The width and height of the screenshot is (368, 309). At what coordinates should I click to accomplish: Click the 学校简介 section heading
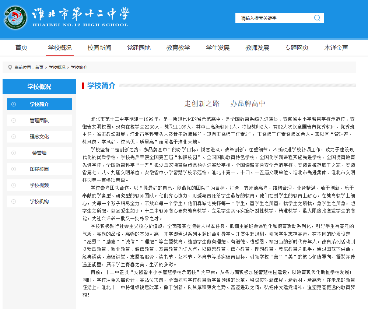click(101, 86)
